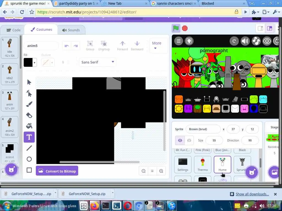Undo the last costume edit
Image resolution: width=282 pixels, height=211 pixels.
pos(67,46)
